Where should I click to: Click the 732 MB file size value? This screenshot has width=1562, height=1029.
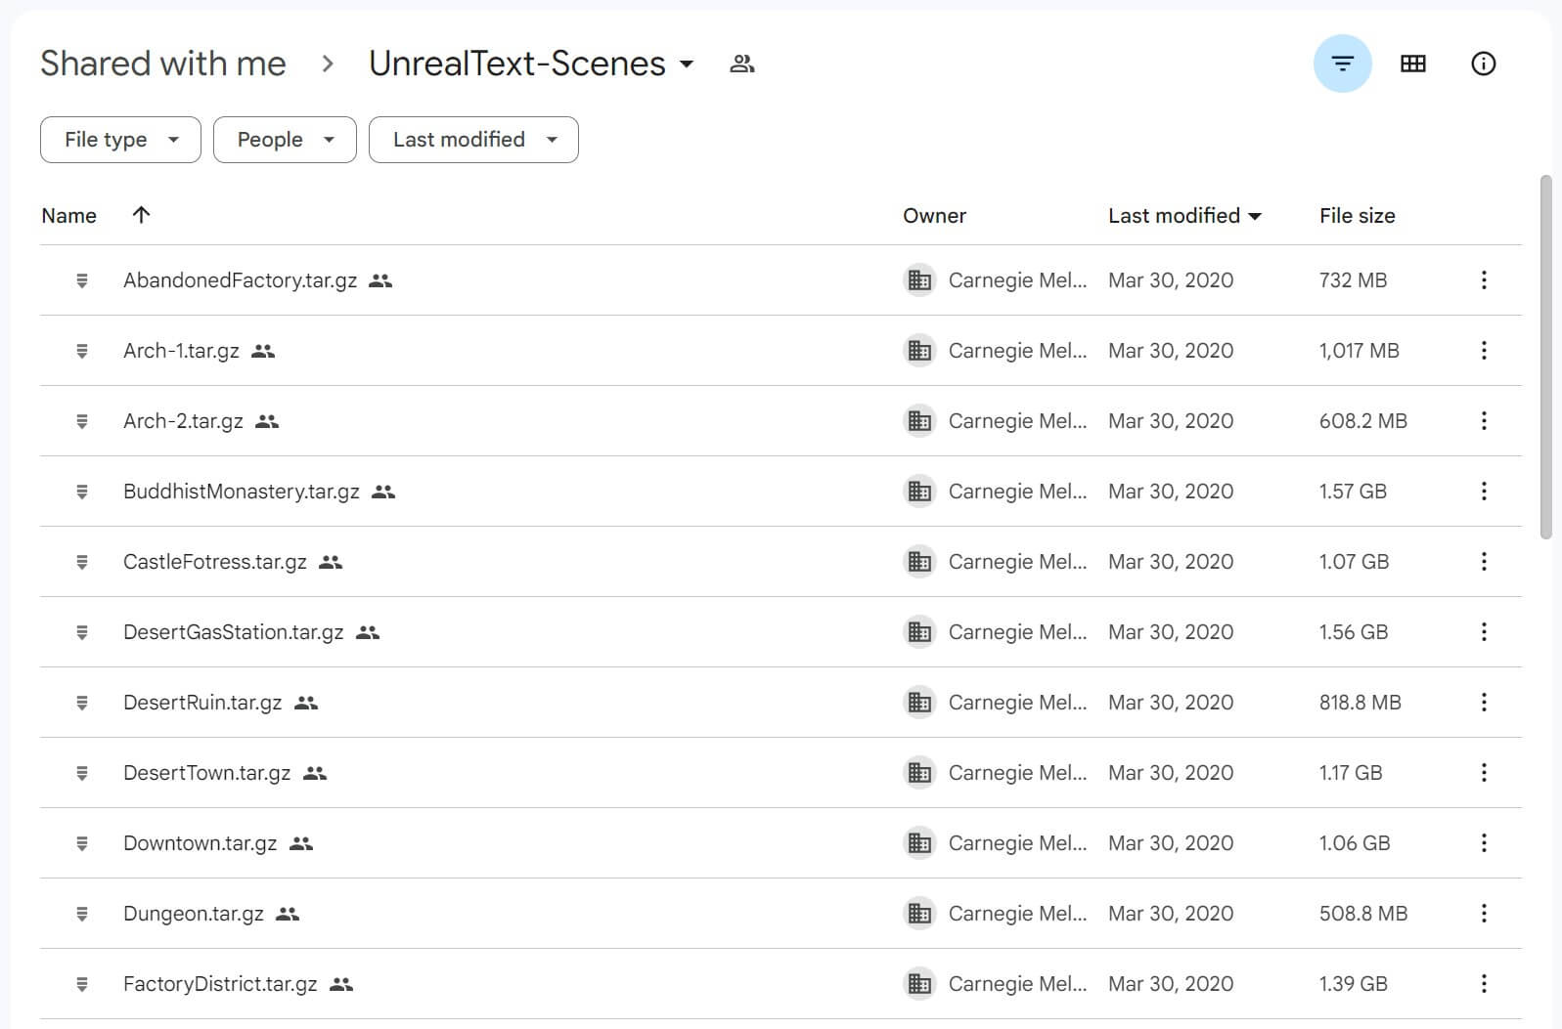(x=1353, y=280)
